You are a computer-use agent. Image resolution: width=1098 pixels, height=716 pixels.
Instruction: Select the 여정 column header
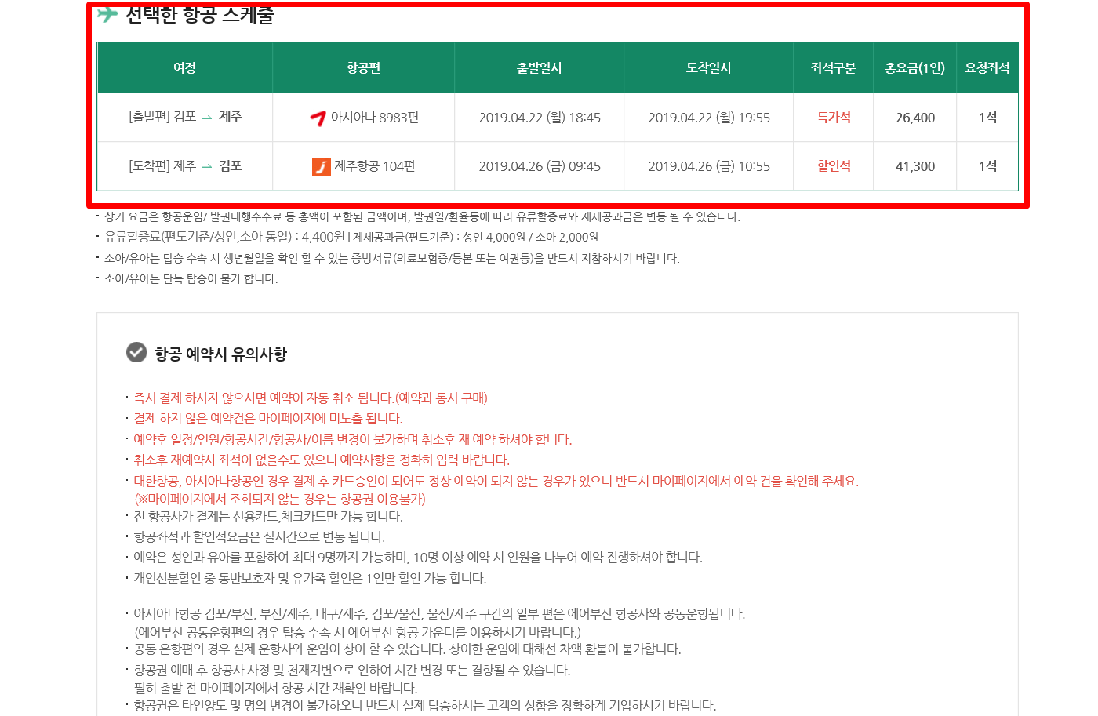(x=185, y=68)
